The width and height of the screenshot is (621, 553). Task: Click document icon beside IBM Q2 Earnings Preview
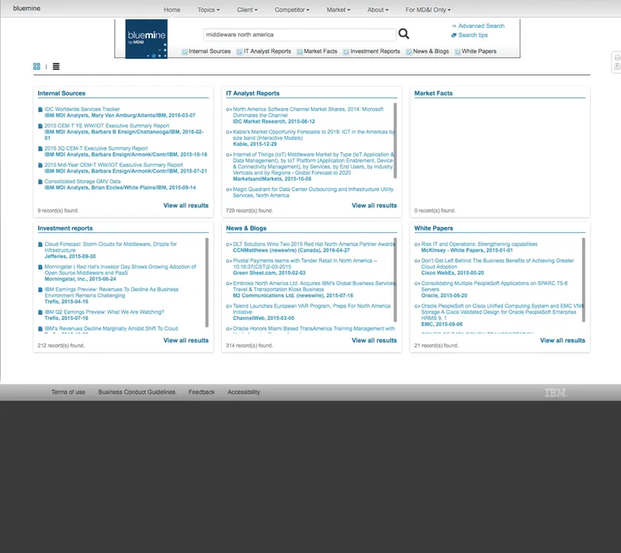[x=40, y=312]
